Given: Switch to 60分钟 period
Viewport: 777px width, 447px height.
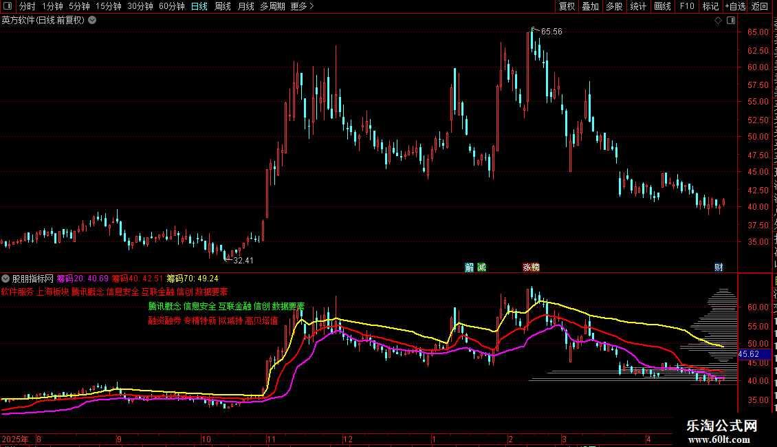Looking at the screenshot, I should 172,6.
